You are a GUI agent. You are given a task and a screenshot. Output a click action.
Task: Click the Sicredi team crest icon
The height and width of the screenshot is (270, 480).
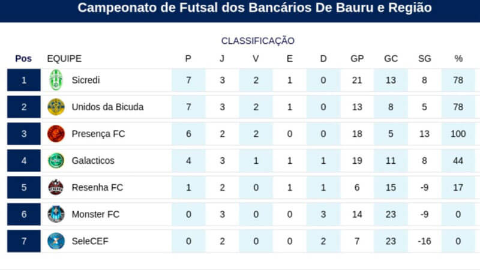[56, 80]
